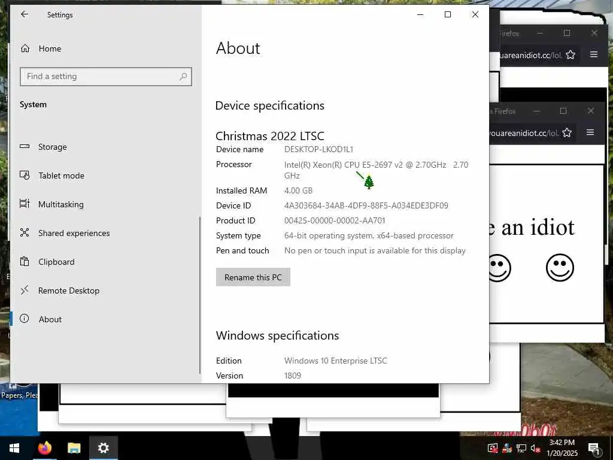Maximize the lower Firefox window
Viewport: 613px width, 460px height.
(x=563, y=111)
